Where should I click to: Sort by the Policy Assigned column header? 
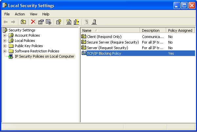(180, 30)
